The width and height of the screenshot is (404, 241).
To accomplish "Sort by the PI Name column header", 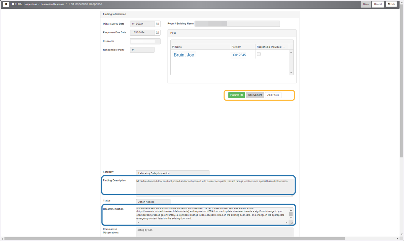I will (x=200, y=47).
